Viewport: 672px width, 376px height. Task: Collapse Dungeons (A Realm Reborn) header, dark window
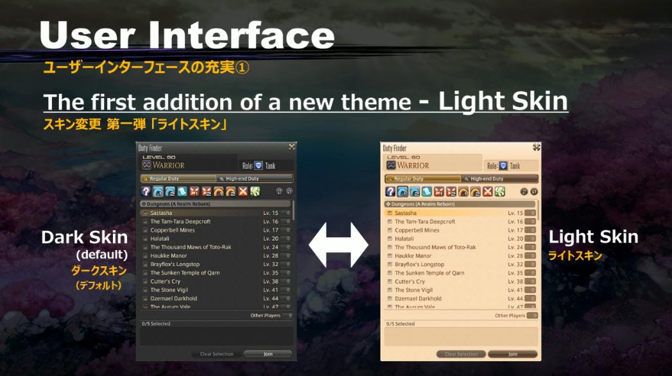[216, 204]
